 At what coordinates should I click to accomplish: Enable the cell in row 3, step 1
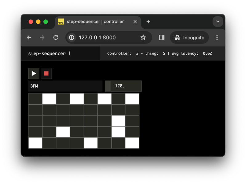[x=35, y=121]
